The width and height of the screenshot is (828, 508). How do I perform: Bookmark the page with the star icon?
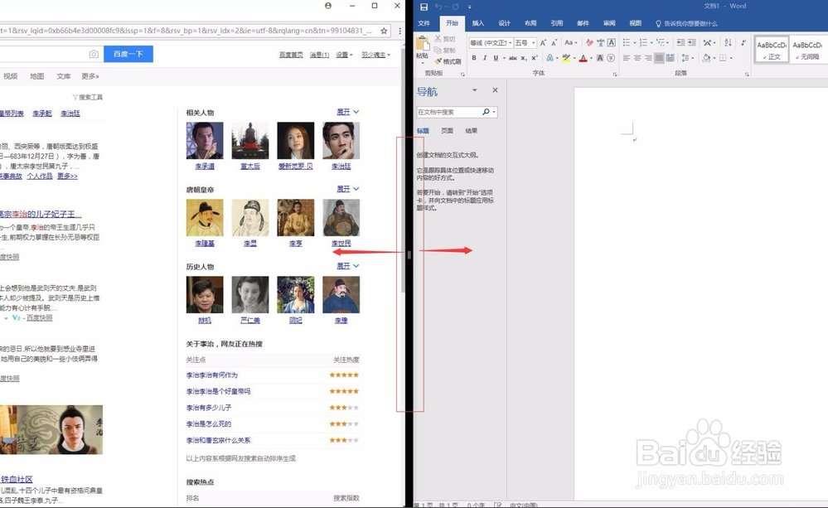pyautogui.click(x=384, y=31)
